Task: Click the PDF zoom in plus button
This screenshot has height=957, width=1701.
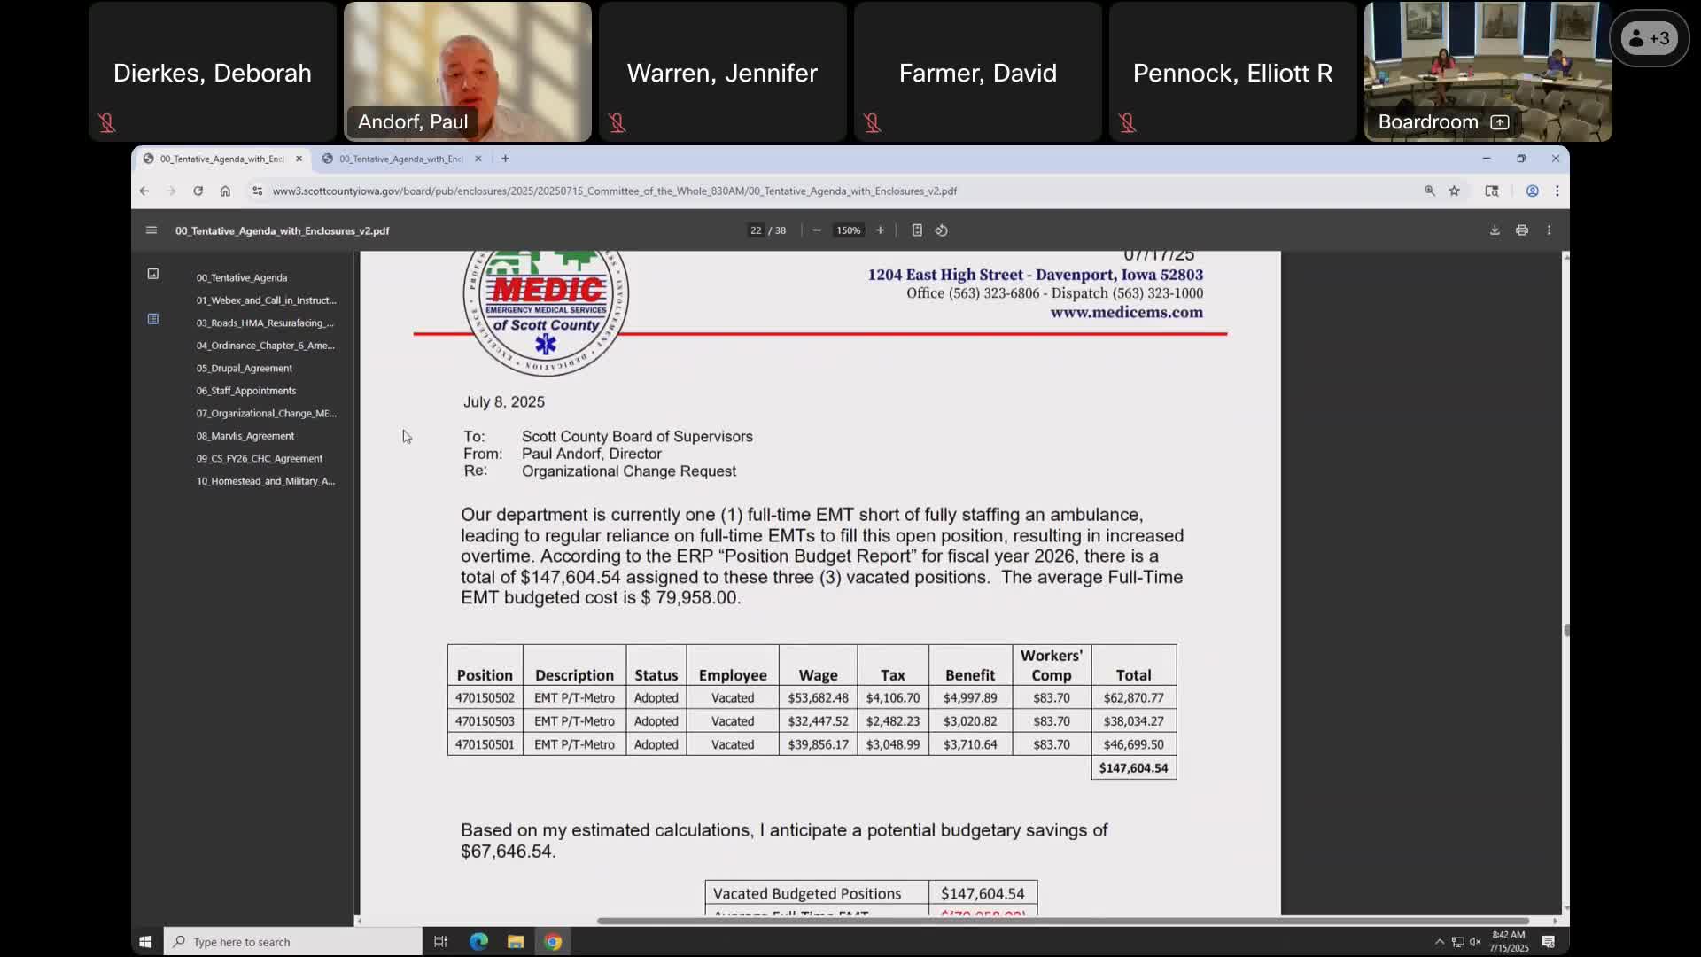Action: pyautogui.click(x=880, y=230)
